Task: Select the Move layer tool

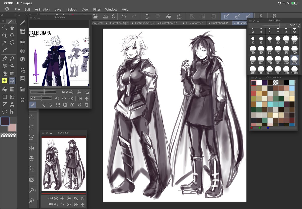Action: pos(12,35)
